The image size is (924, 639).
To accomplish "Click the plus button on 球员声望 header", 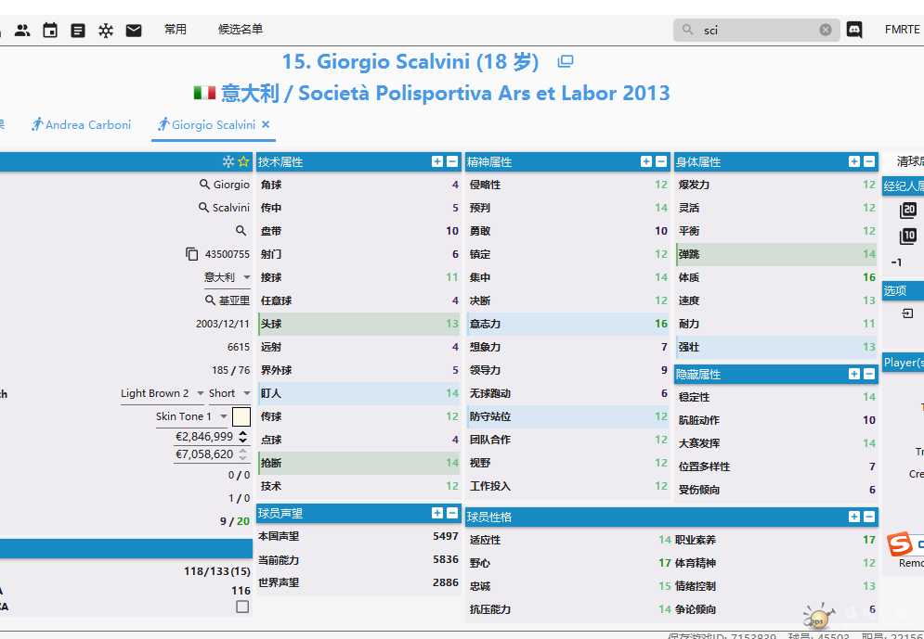I will tap(437, 513).
